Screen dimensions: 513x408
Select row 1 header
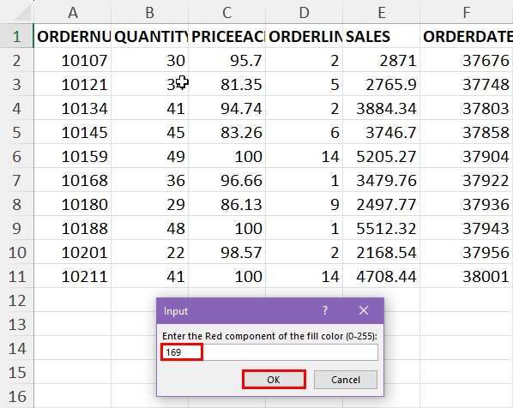click(16, 36)
